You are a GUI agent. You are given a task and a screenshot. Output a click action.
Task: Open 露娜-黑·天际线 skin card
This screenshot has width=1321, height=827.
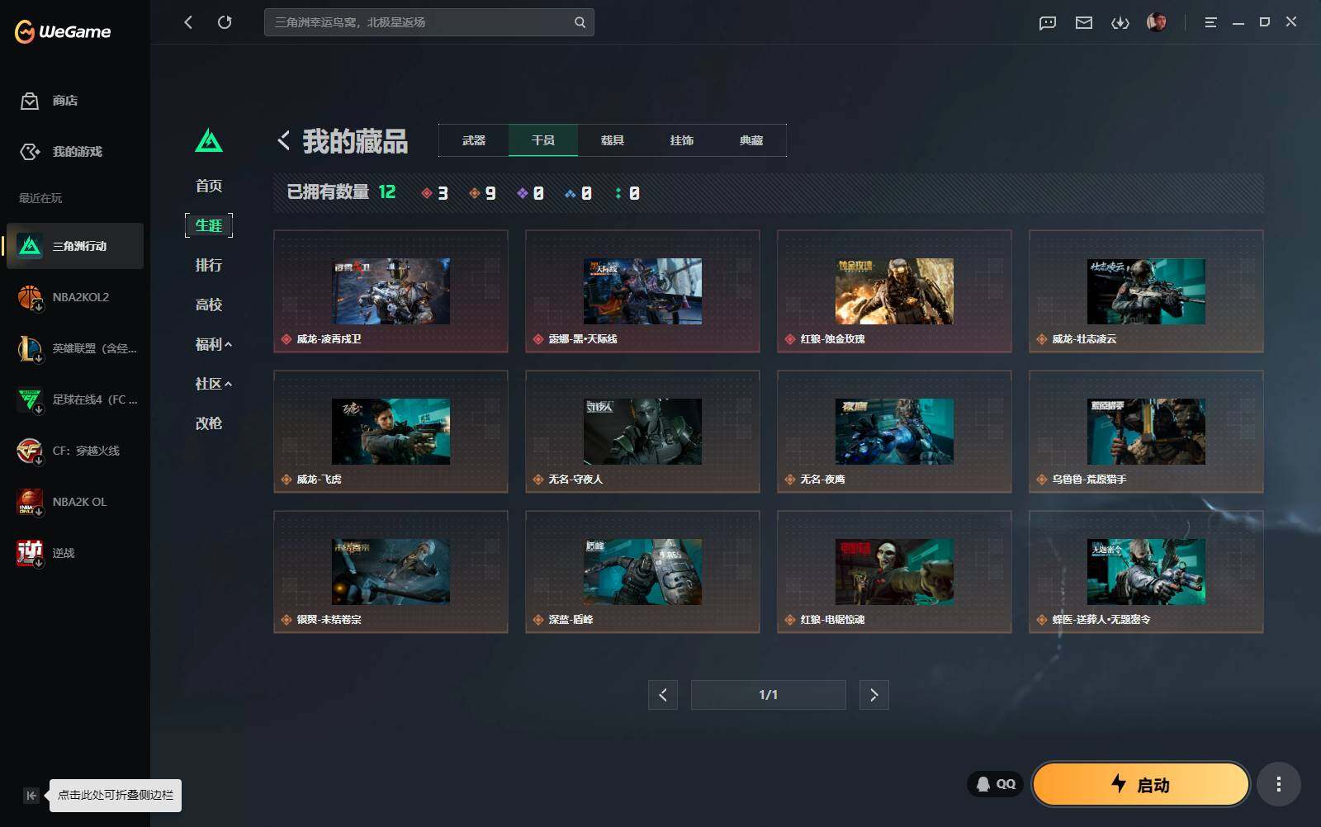click(642, 291)
